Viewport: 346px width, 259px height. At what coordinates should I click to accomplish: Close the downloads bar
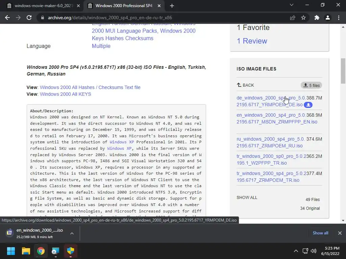340,233
